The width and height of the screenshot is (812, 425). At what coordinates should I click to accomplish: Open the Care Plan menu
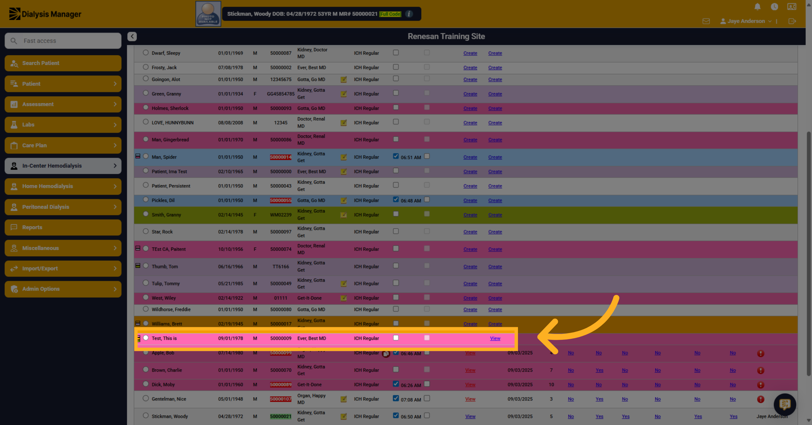click(63, 145)
